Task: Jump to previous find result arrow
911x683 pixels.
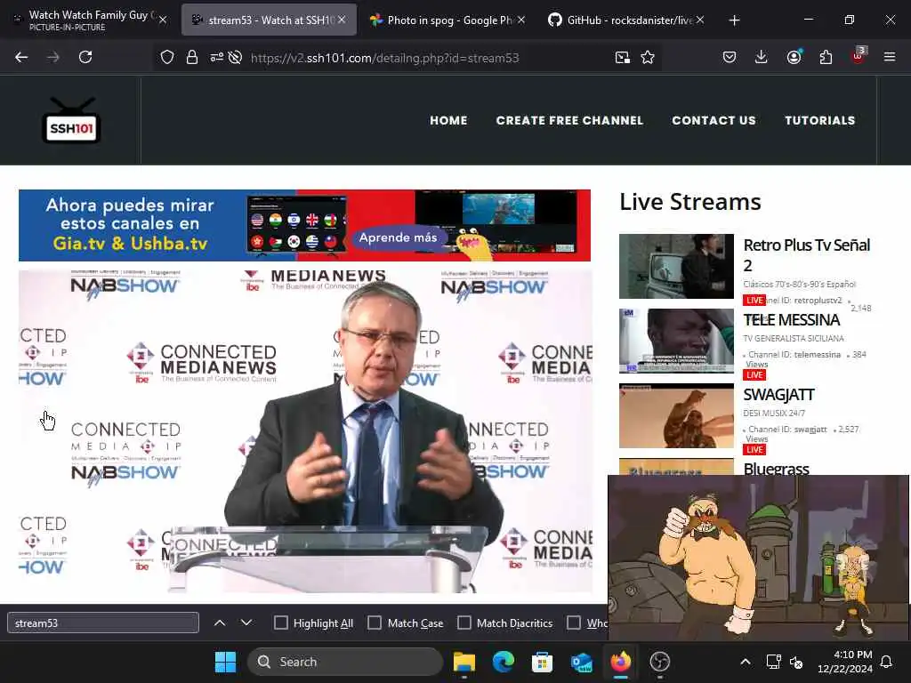Action: tap(220, 623)
